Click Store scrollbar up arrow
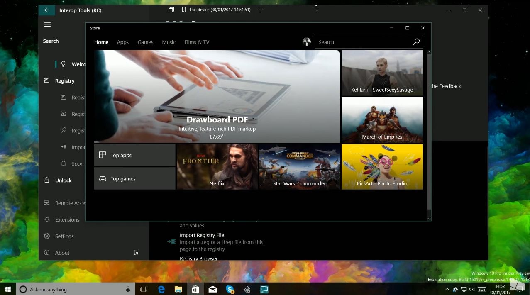Viewport: 530px width, 295px height. pyautogui.click(x=429, y=52)
